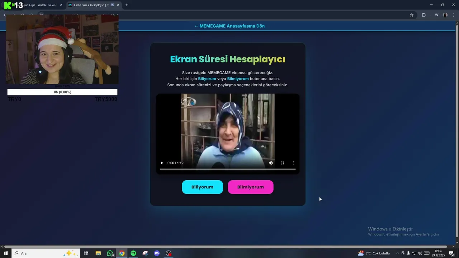
Task: Play the meme video
Action: pos(162,163)
